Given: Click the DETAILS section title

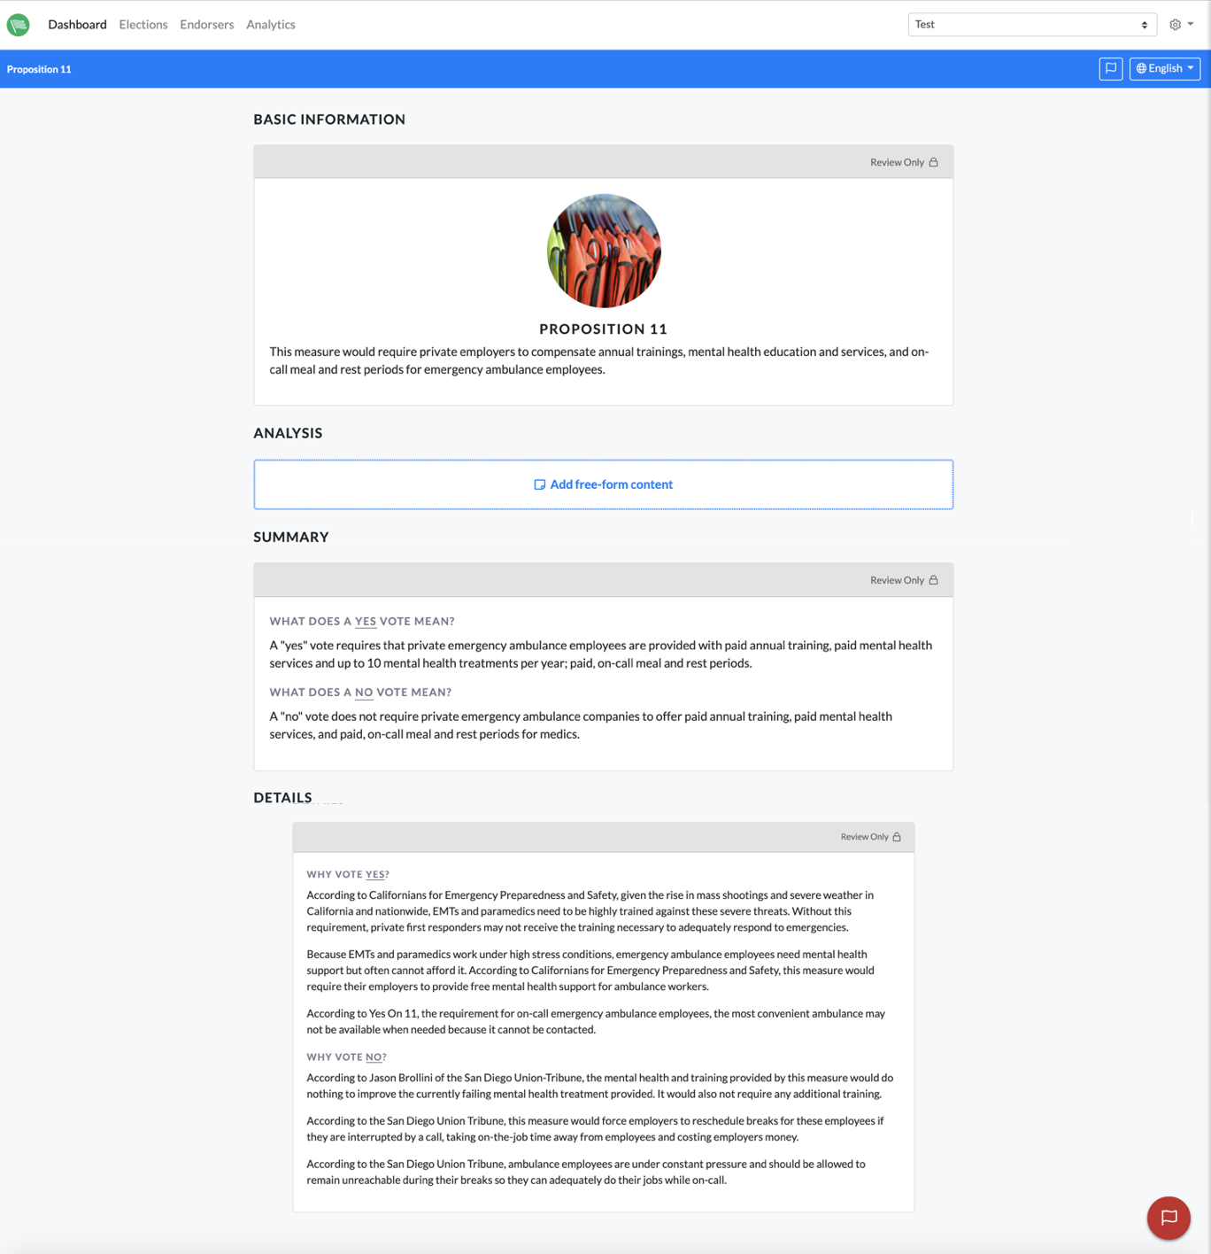Looking at the screenshot, I should click(282, 798).
